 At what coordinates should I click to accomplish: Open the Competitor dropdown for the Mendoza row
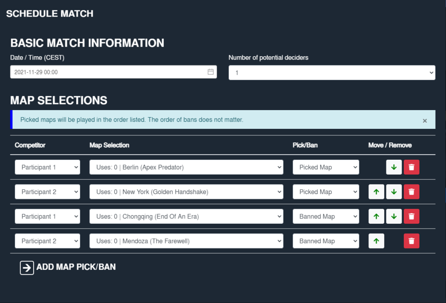point(47,241)
